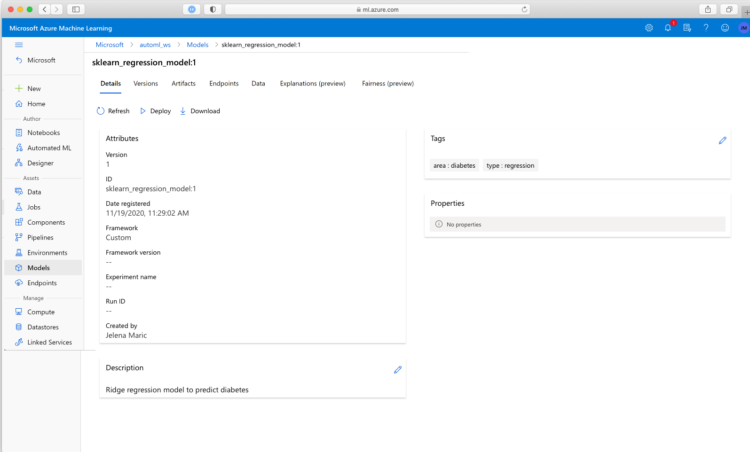The height and width of the screenshot is (452, 750).
Task: Click the Safari back button
Action: click(44, 9)
